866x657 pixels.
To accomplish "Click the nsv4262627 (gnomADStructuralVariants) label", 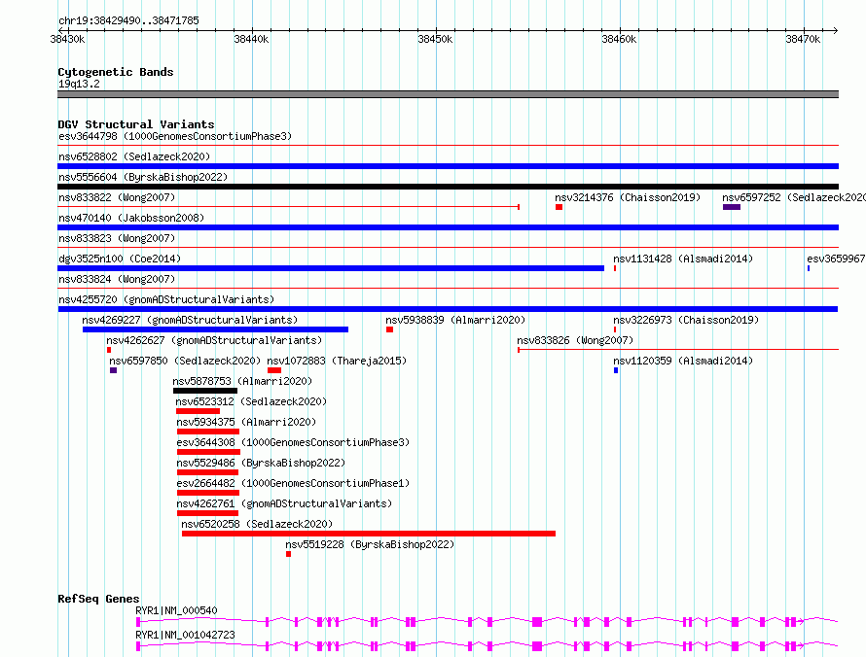I will [214, 340].
